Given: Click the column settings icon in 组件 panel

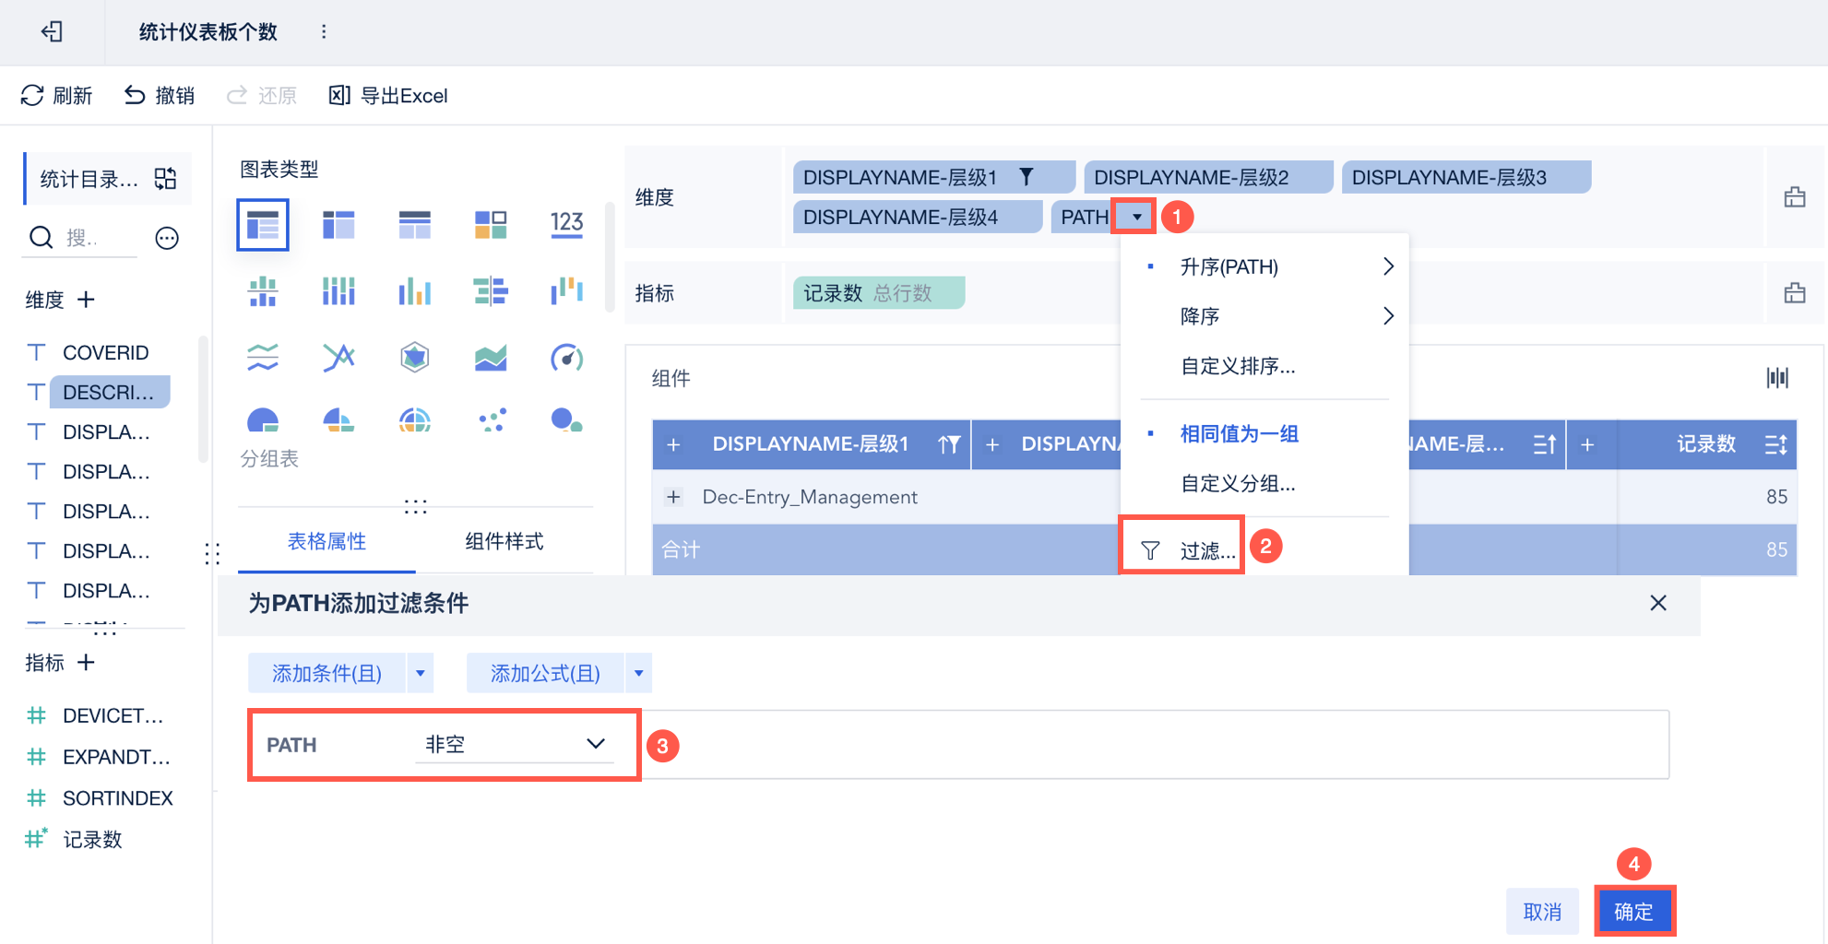Looking at the screenshot, I should click(x=1777, y=378).
